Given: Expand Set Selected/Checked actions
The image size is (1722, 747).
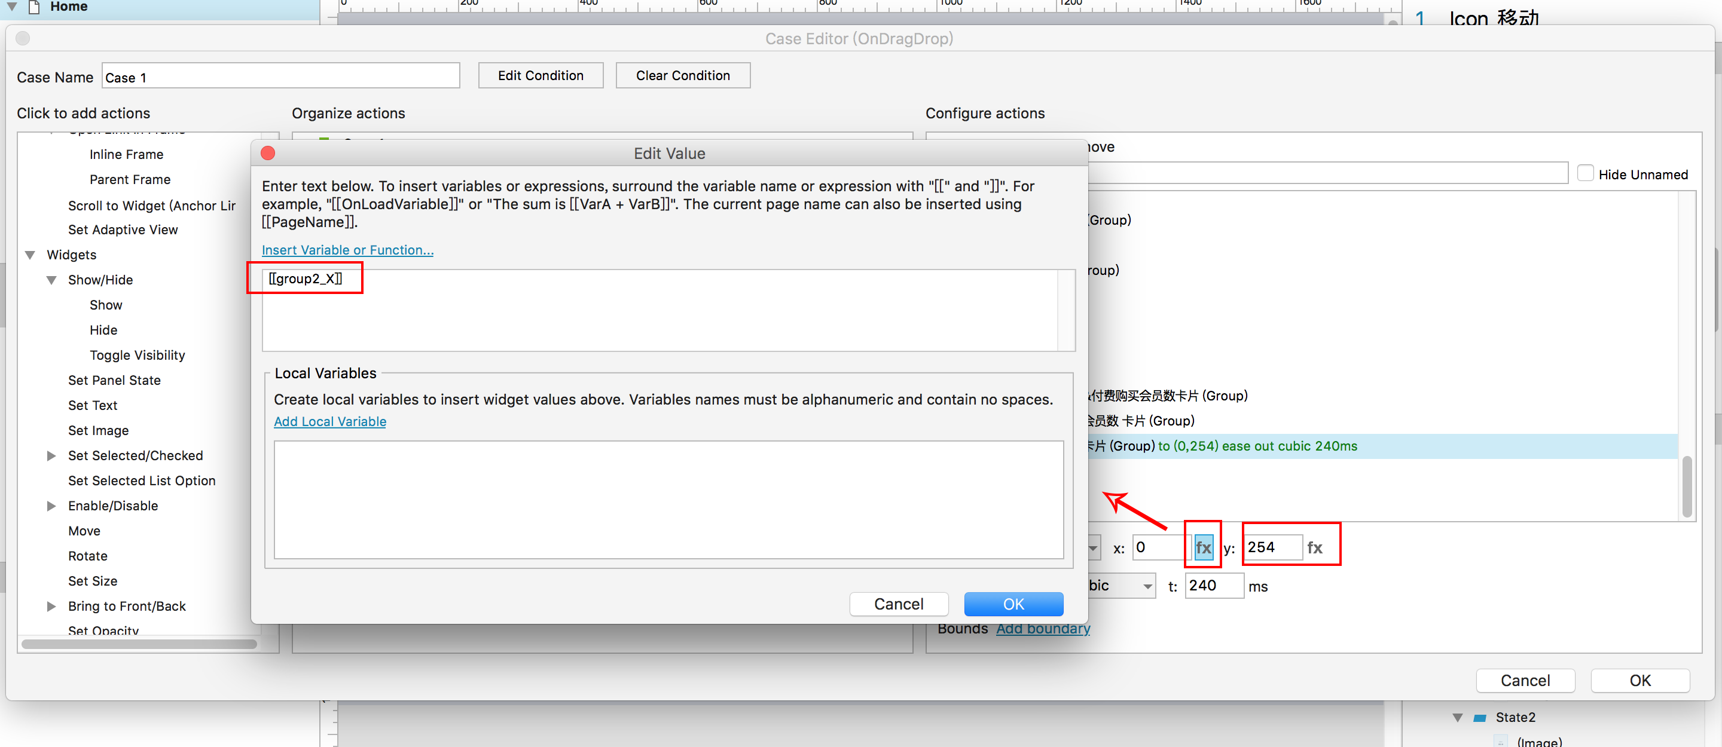Looking at the screenshot, I should pos(51,456).
